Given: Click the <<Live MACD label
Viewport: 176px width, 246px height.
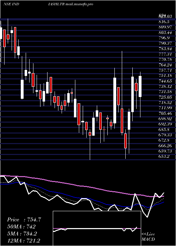Looking at the screenshot, I should pos(148,237).
